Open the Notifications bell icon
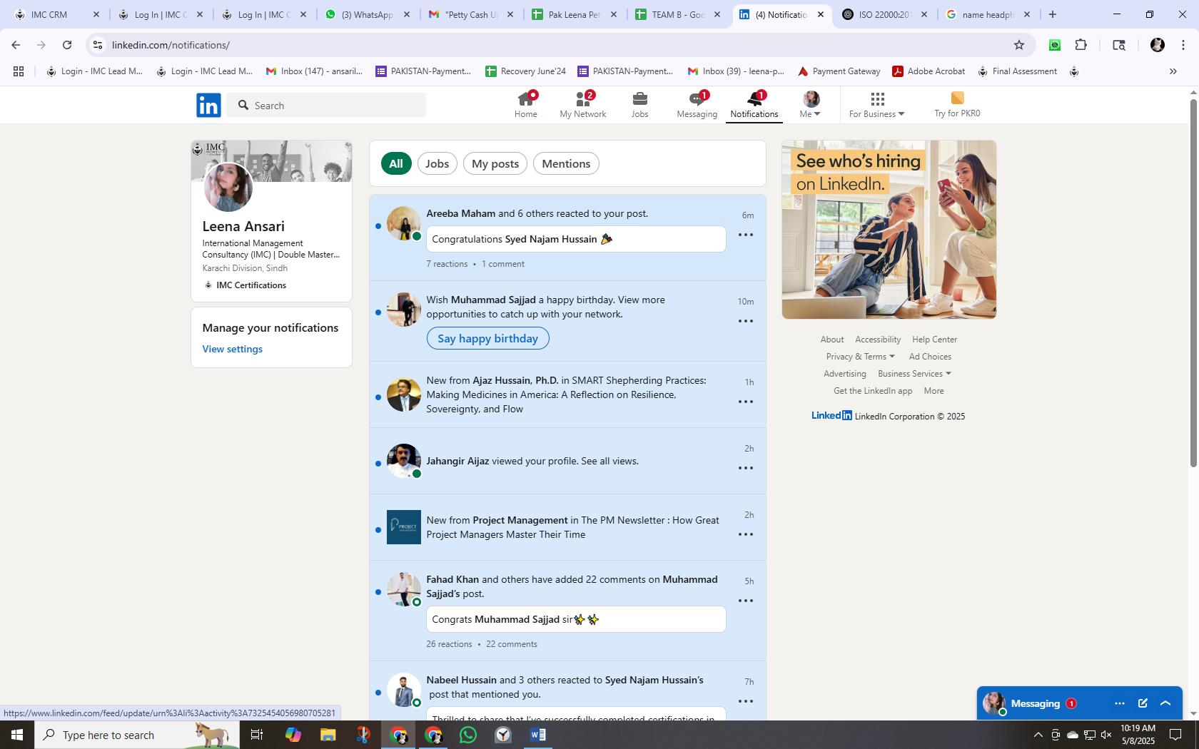This screenshot has width=1199, height=749. (x=754, y=105)
